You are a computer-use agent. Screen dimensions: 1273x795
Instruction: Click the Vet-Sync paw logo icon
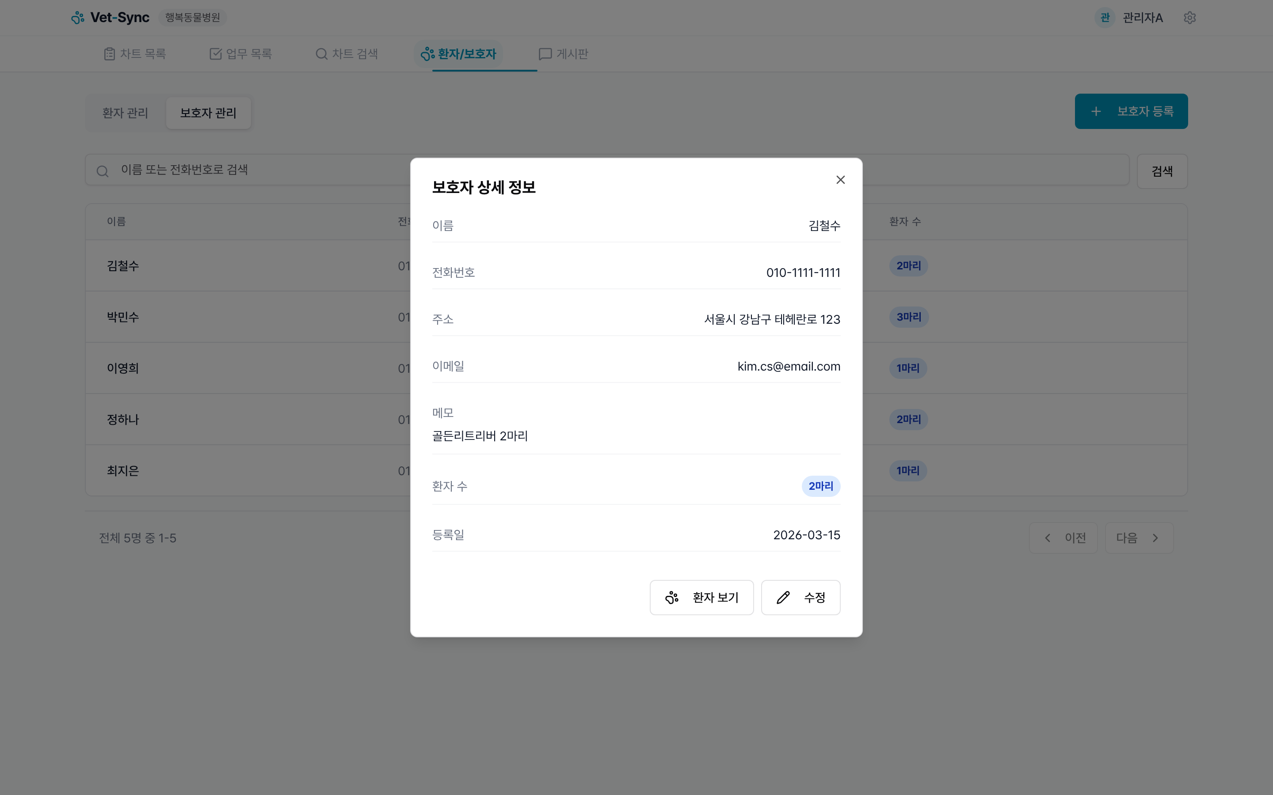click(x=78, y=17)
